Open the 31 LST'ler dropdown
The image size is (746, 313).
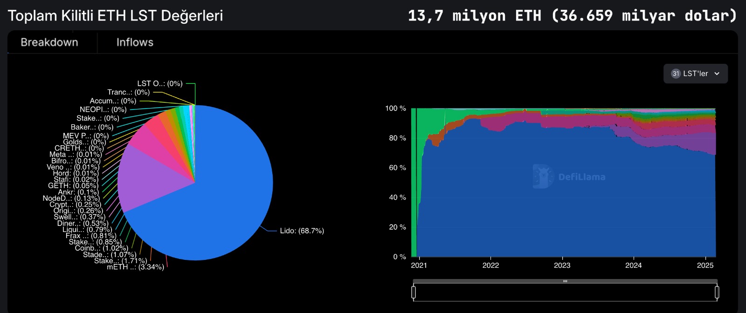[695, 74]
